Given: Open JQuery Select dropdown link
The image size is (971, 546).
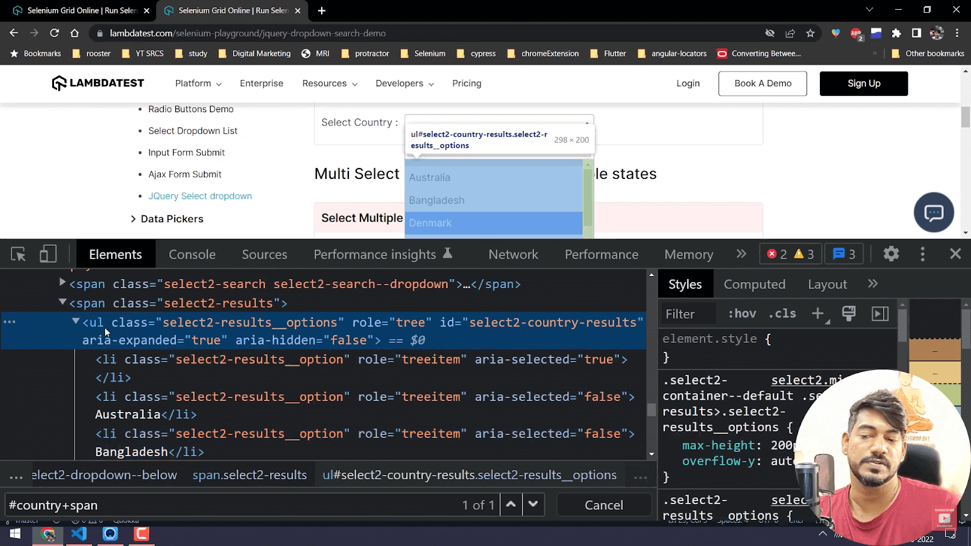Looking at the screenshot, I should pos(200,196).
